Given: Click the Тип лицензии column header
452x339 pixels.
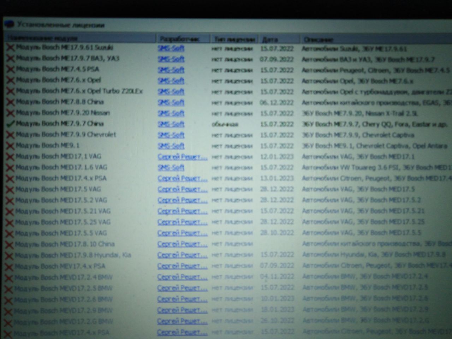Looking at the screenshot, I should pos(234,39).
